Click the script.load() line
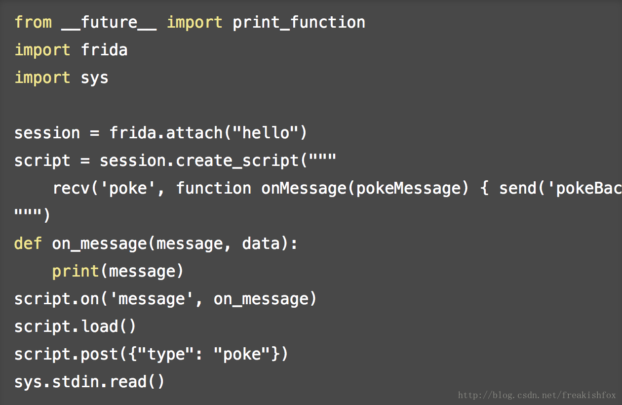Screen dimensions: 622x405 point(75,326)
